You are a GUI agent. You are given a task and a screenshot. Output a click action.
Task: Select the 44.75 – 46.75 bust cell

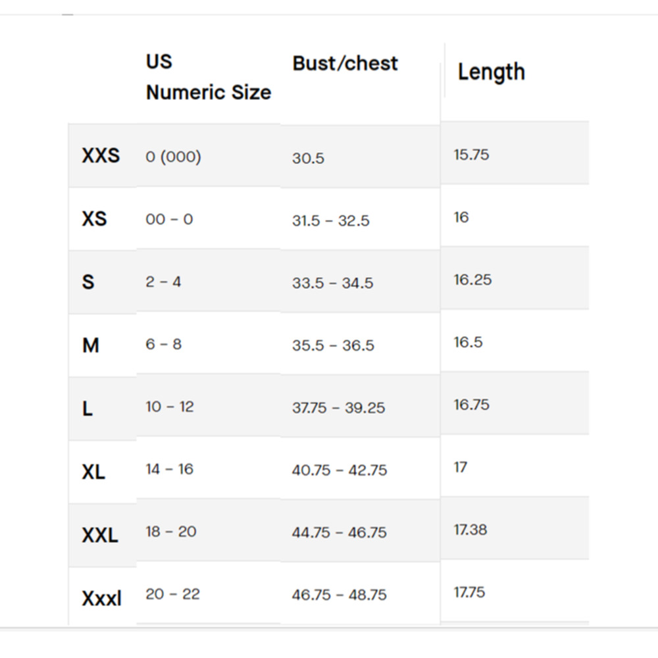click(x=339, y=532)
